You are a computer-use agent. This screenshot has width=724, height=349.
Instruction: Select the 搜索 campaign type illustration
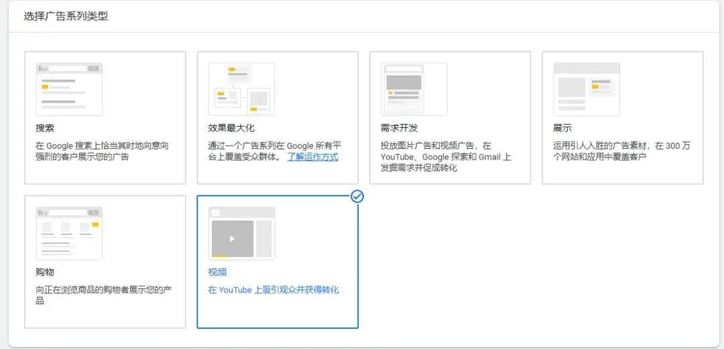(69, 89)
